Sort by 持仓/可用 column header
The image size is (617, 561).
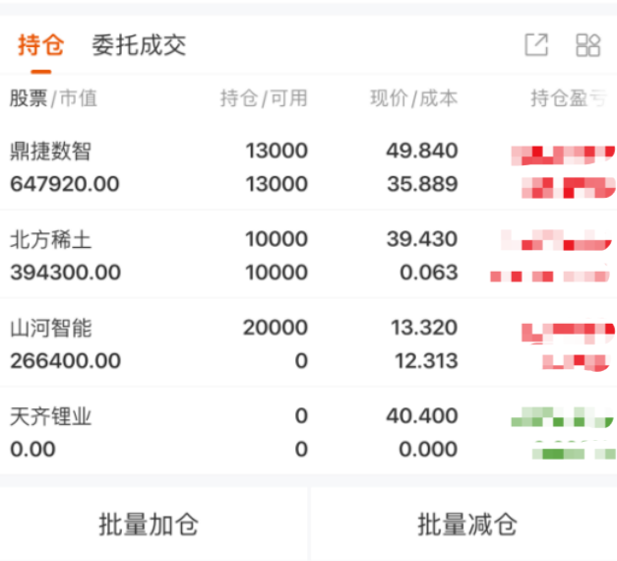(264, 98)
